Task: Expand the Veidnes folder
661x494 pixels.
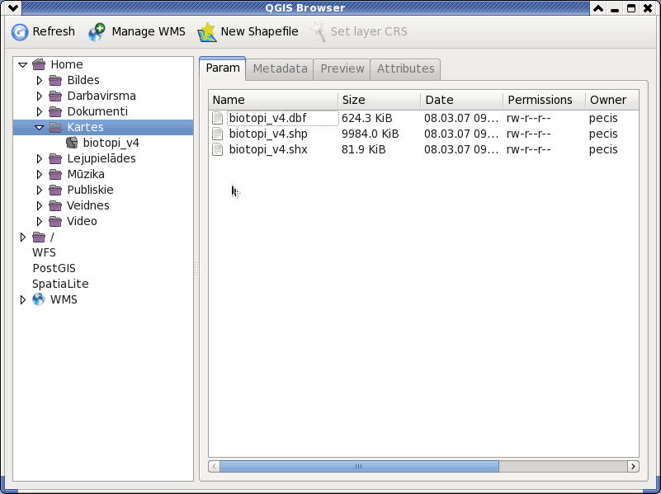Action: (x=40, y=205)
